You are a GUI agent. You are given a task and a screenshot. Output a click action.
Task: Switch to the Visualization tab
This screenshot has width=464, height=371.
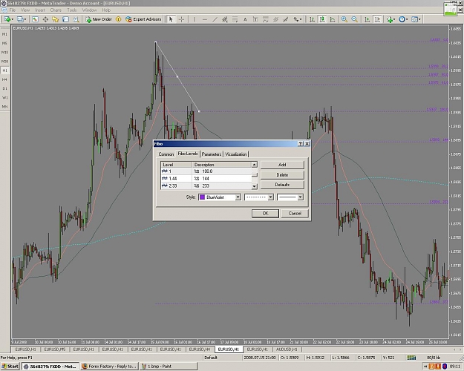click(x=236, y=154)
